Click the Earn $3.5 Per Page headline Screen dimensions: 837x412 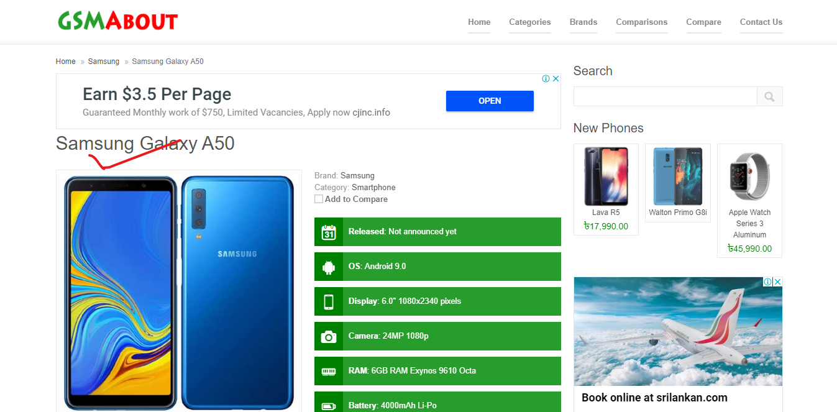coord(157,94)
